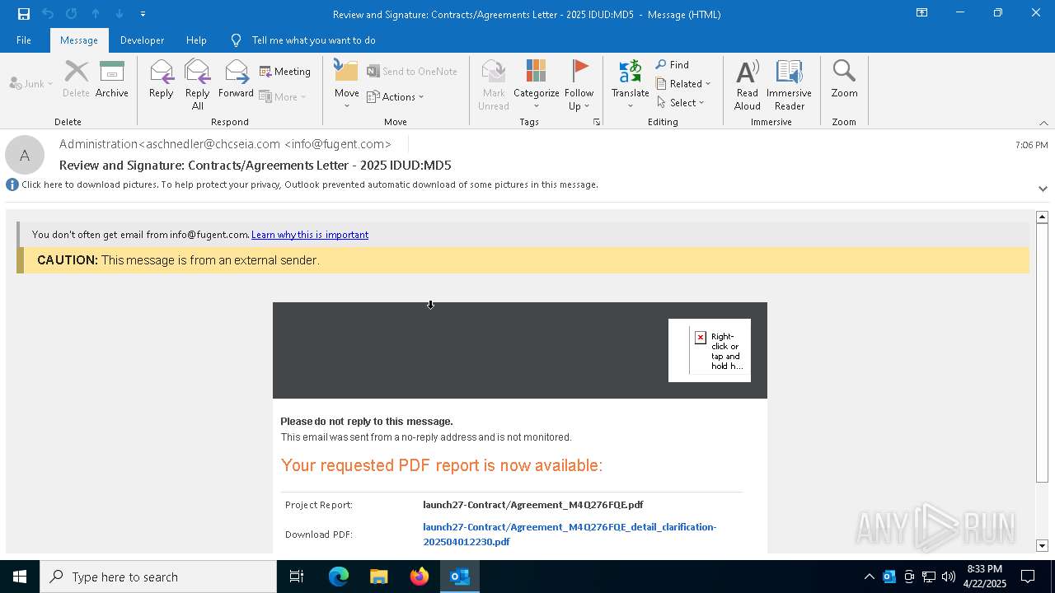Click the sender address info@fugent.com

coord(338,144)
